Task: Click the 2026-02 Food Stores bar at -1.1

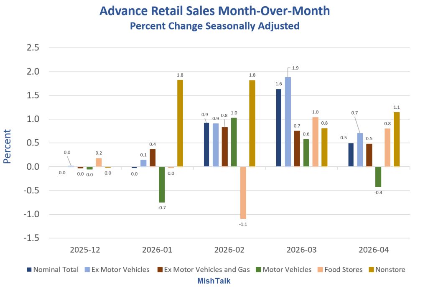Action: tap(243, 193)
